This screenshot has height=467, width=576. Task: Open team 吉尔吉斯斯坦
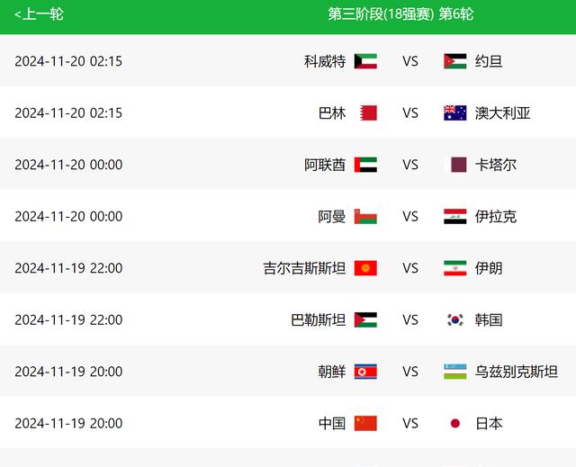point(304,268)
